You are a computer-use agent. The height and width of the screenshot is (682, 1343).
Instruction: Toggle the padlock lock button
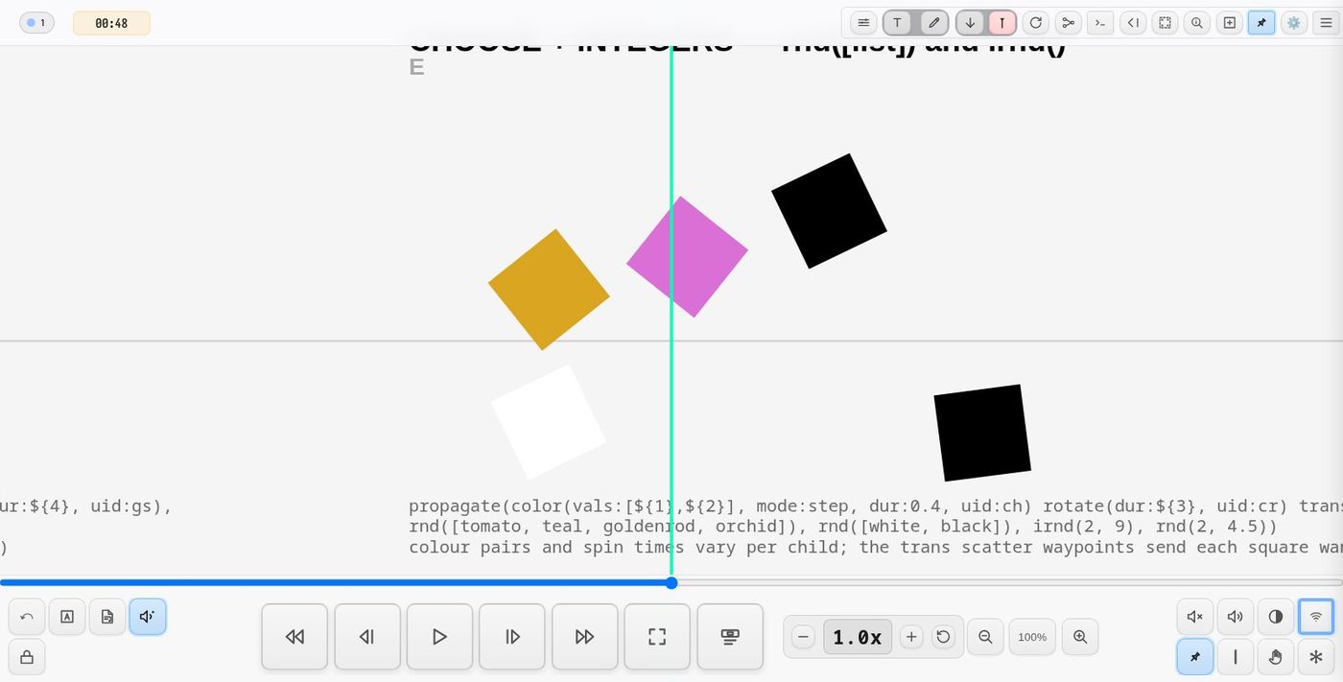27,657
